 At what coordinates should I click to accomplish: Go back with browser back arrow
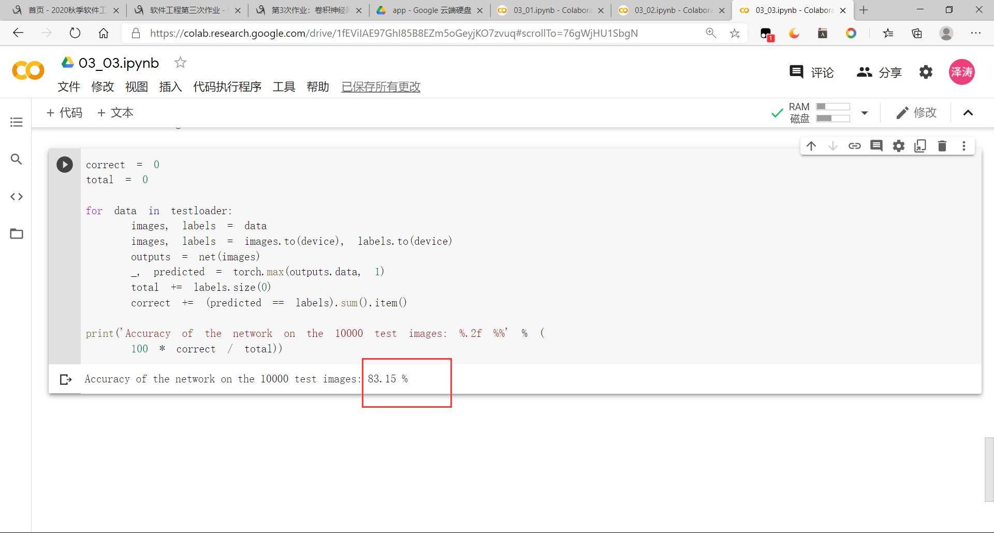(x=19, y=33)
